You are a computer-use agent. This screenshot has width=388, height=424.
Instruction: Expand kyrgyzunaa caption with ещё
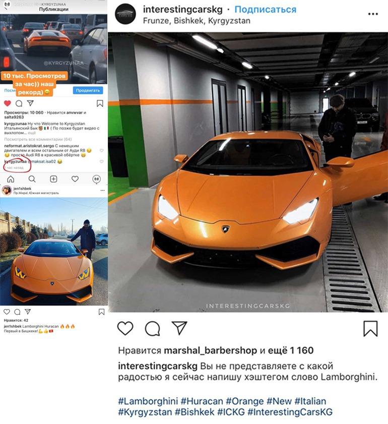(x=32, y=133)
